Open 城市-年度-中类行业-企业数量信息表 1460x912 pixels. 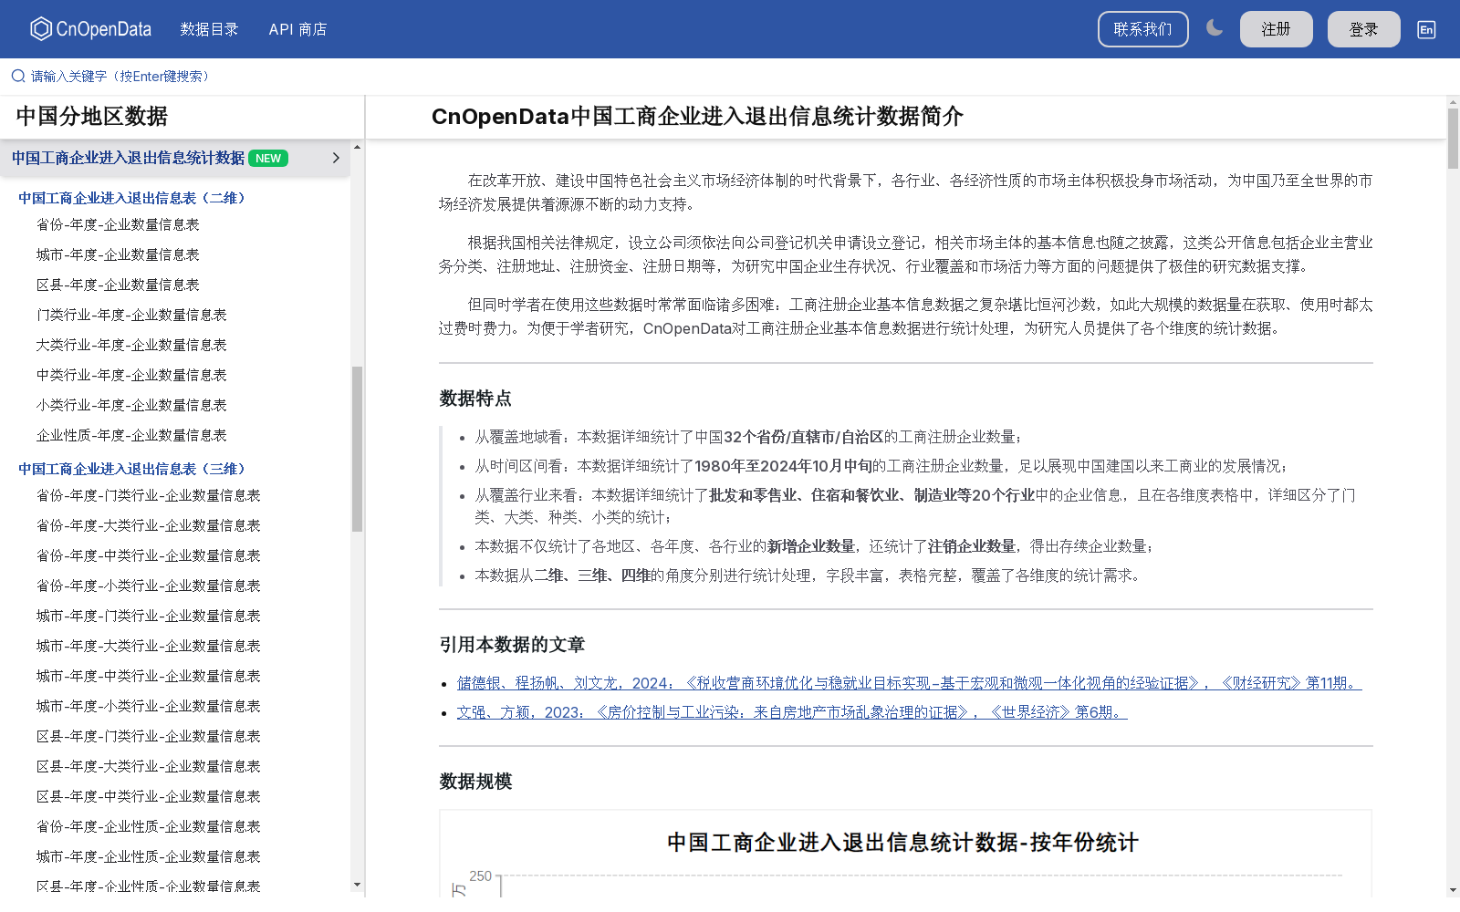click(149, 676)
